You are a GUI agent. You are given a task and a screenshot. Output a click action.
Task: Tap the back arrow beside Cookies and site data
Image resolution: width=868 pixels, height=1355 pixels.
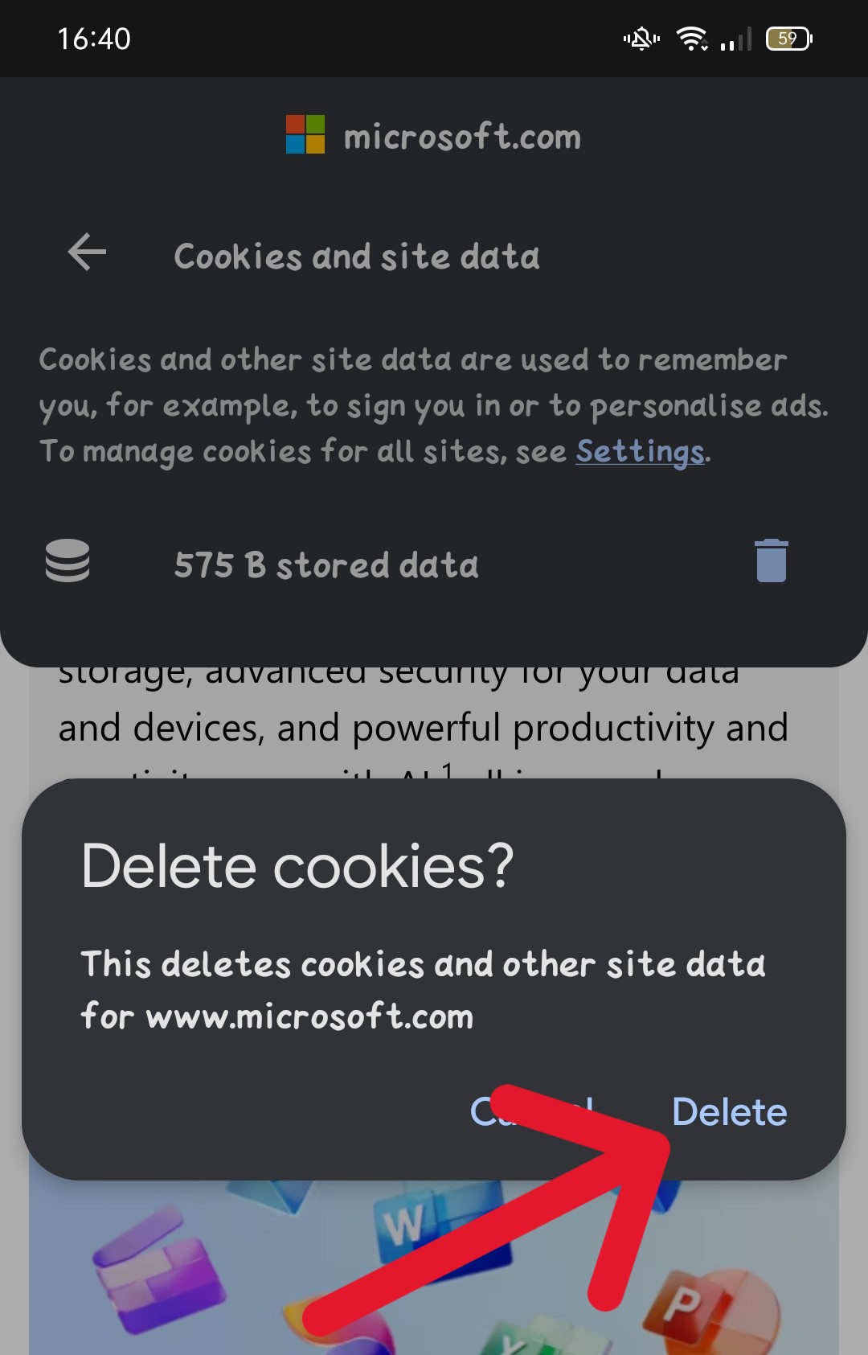coord(88,253)
